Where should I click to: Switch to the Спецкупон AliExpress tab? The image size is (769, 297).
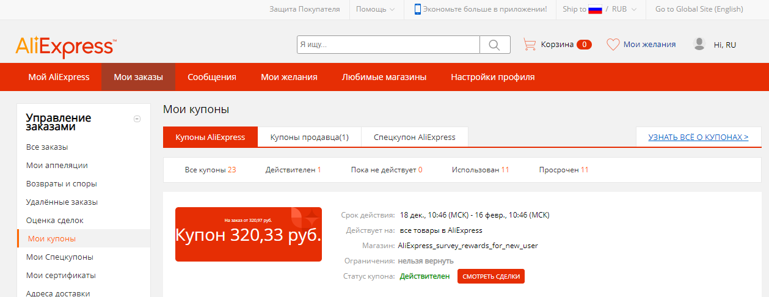(x=415, y=137)
